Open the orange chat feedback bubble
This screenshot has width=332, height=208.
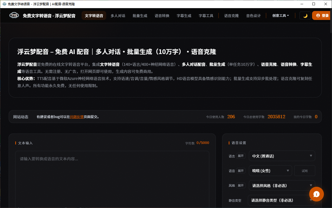pos(317,194)
